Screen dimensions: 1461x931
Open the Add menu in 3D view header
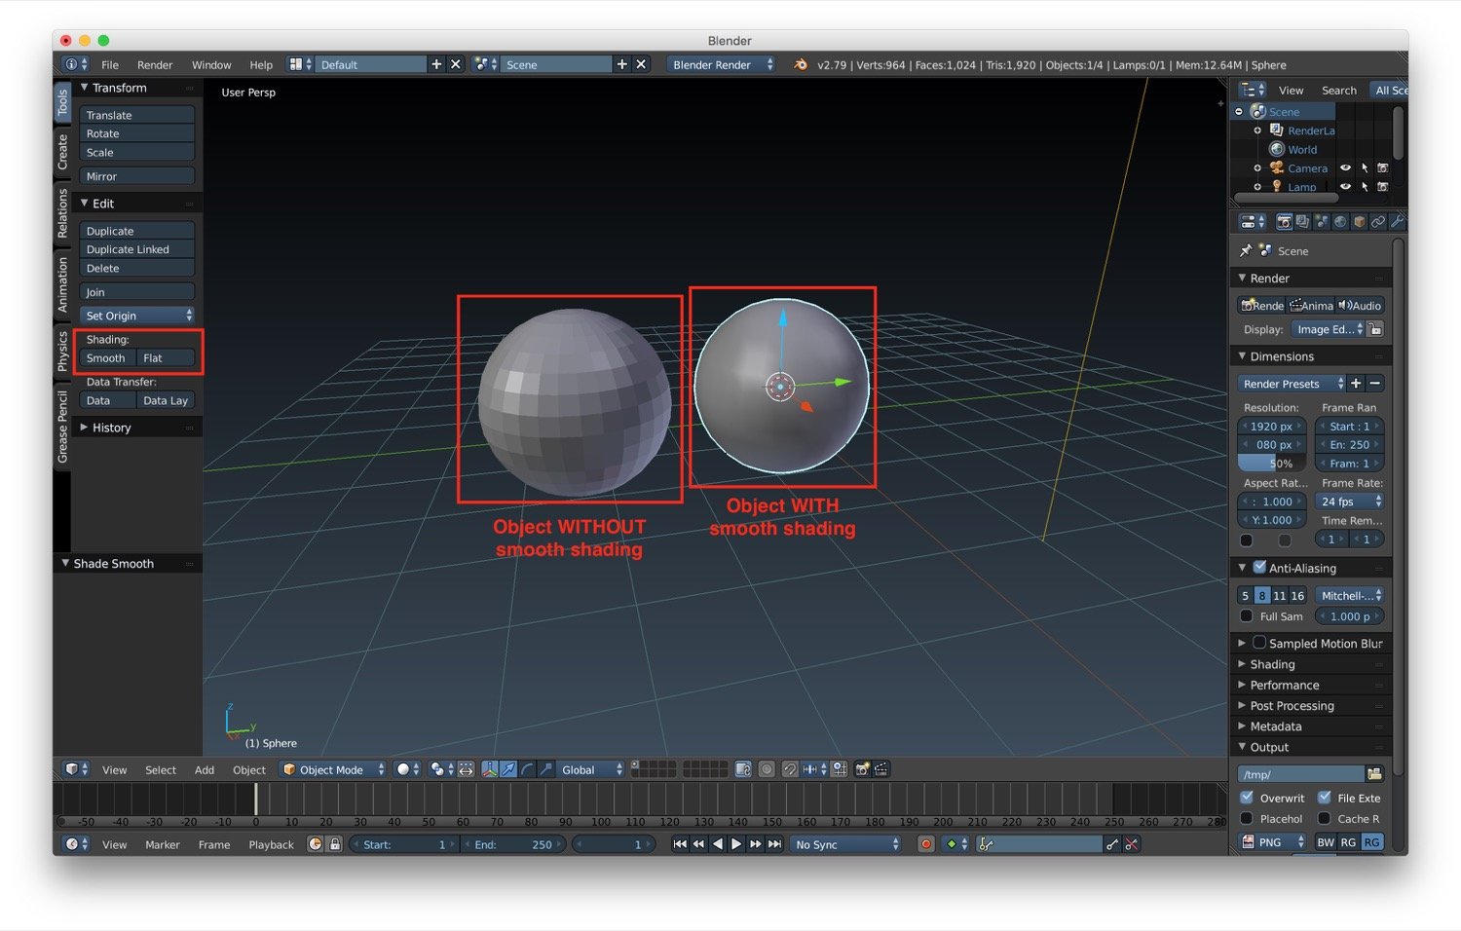[205, 769]
